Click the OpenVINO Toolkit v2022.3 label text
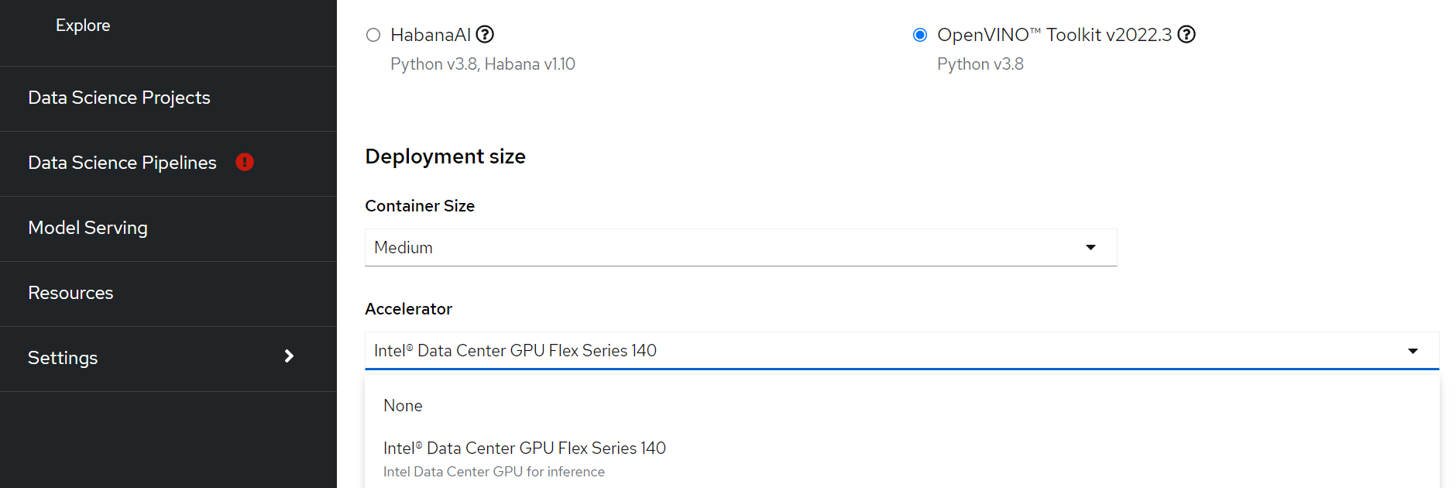This screenshot has width=1456, height=488. pos(1054,35)
